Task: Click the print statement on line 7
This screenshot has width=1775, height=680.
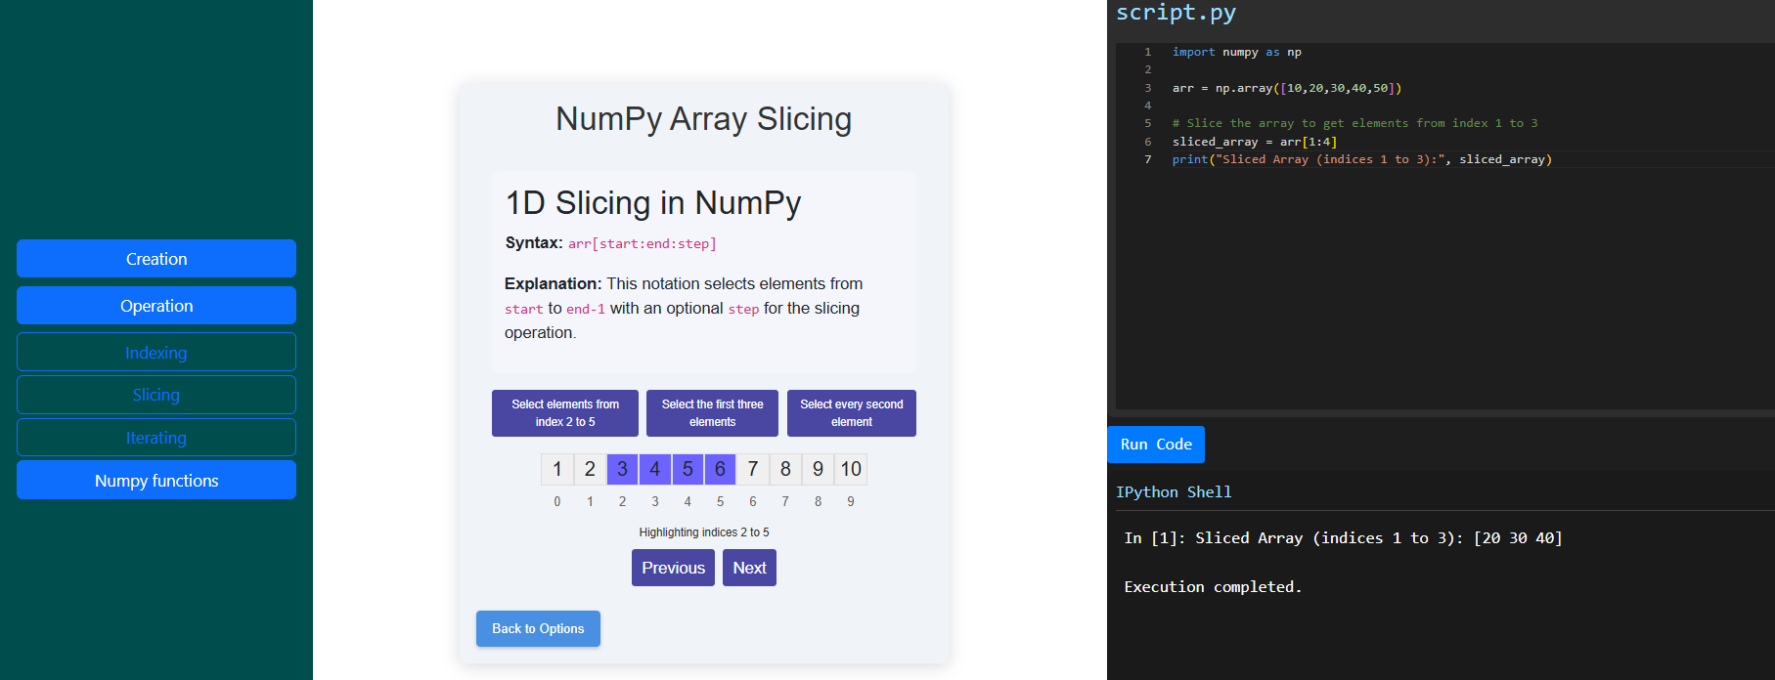Action: click(x=1362, y=159)
